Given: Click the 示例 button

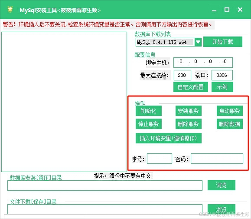Looking at the screenshot, I should pos(222,87).
